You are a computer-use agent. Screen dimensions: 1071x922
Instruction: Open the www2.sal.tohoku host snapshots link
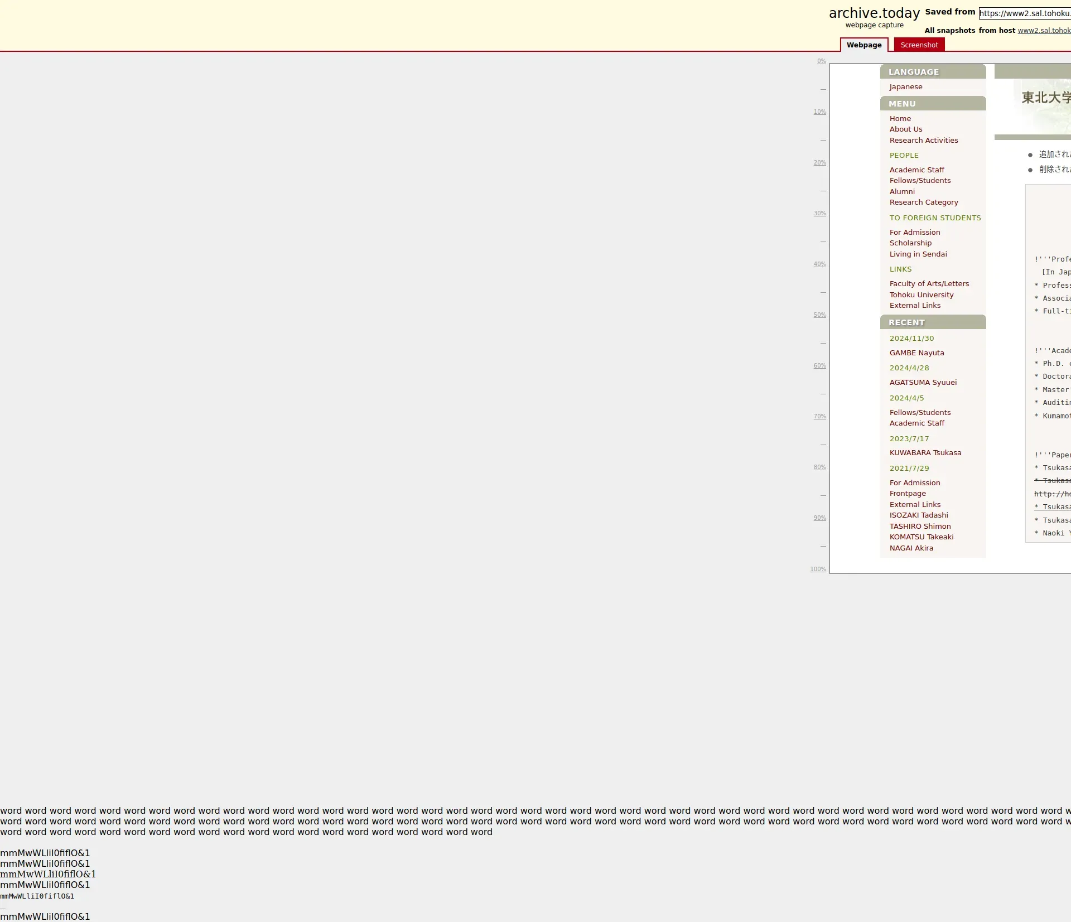(1044, 31)
